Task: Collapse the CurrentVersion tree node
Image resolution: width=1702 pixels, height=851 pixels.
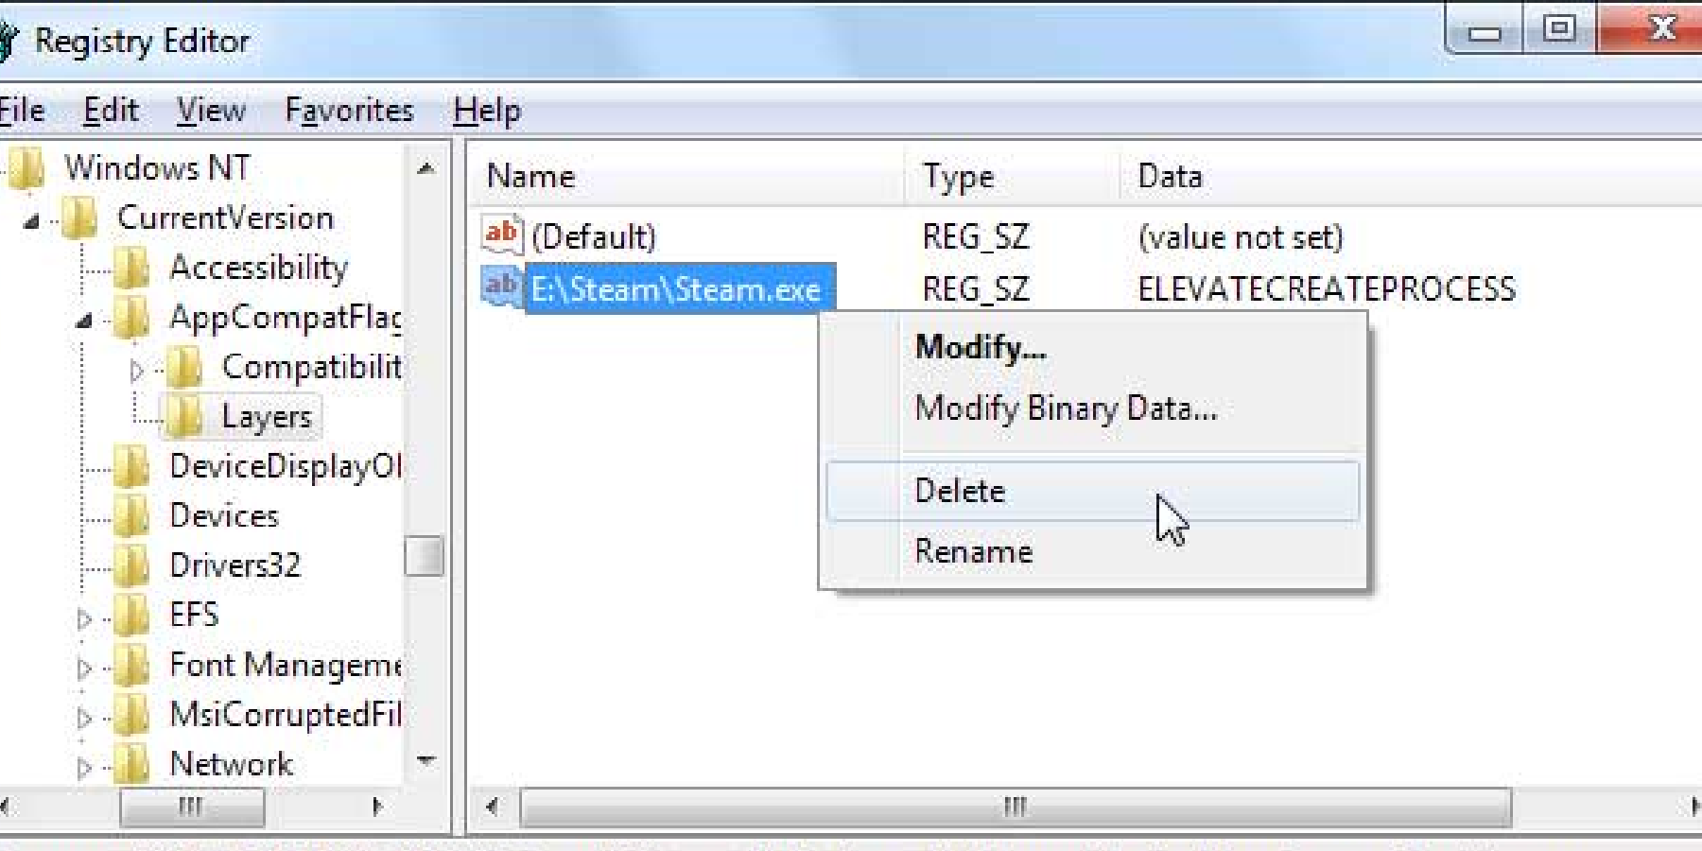Action: (x=32, y=221)
